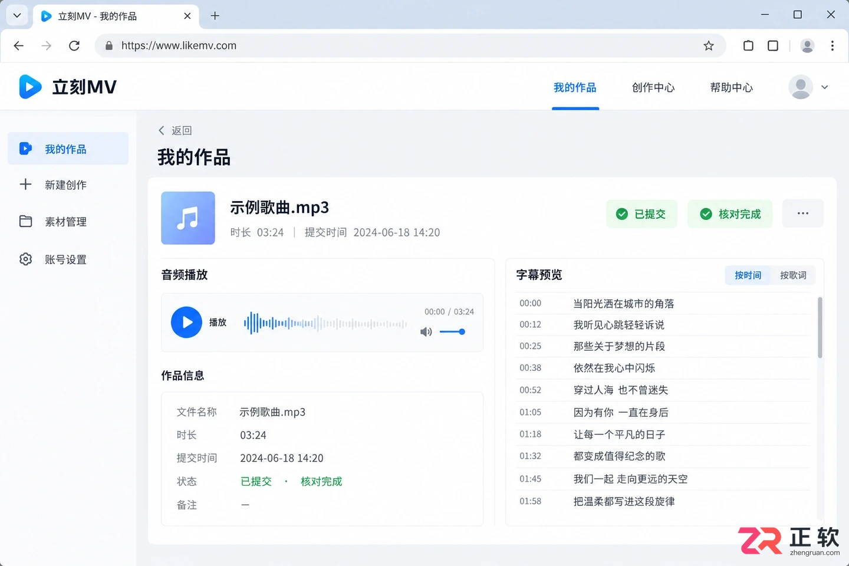Select lyric line 我听见心跳轻轻诉说
Viewport: 849px width, 566px height.
pyautogui.click(x=619, y=325)
